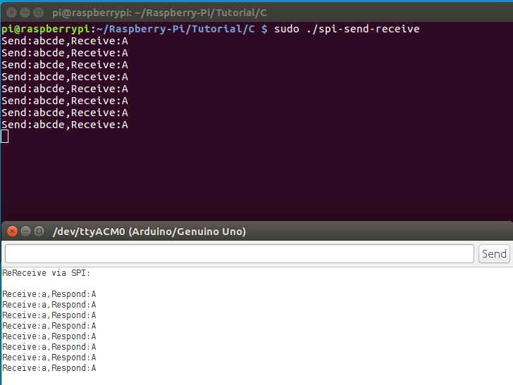Click the terminal title bar text
Image resolution: width=513 pixels, height=385 pixels.
(159, 12)
